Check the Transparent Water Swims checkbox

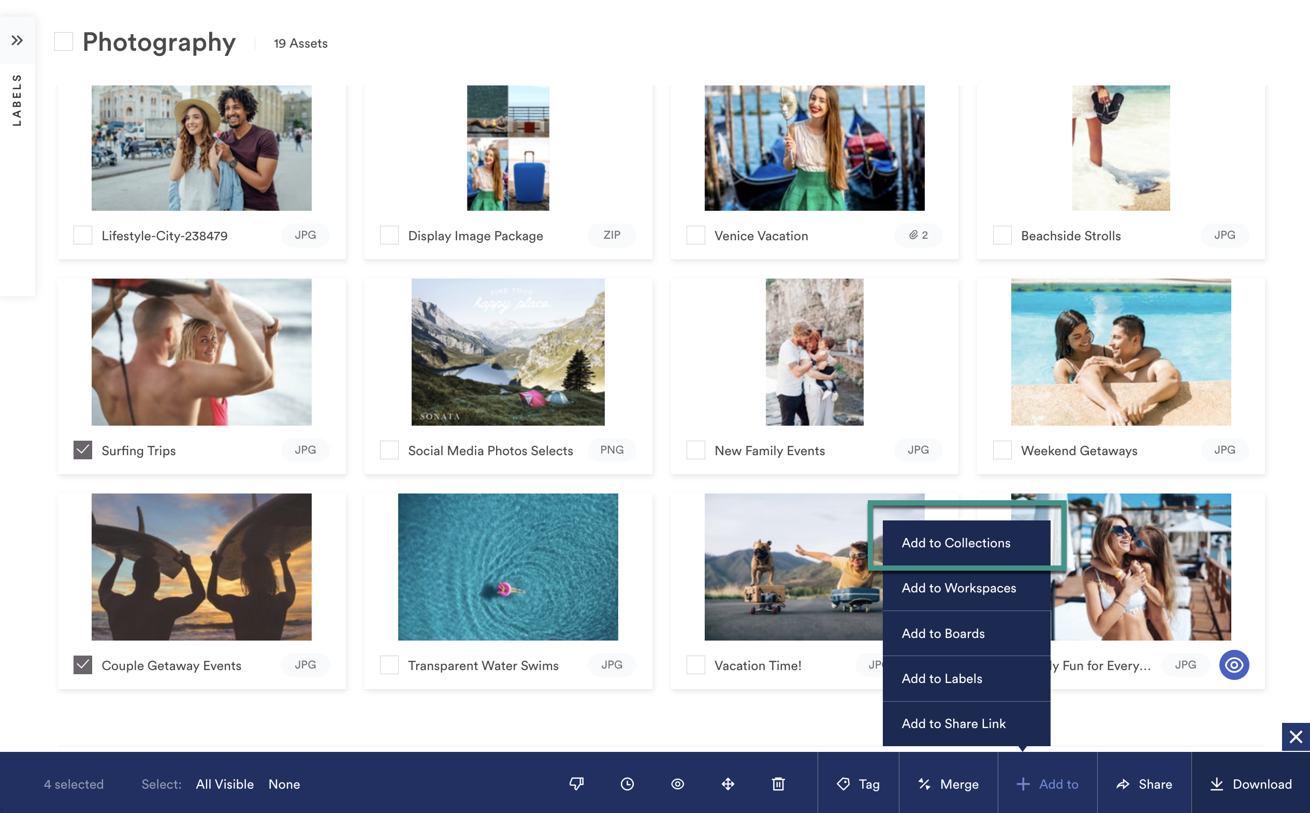point(389,665)
